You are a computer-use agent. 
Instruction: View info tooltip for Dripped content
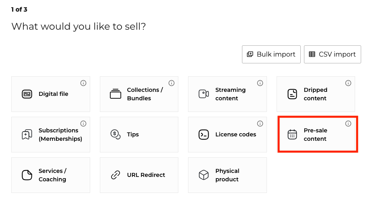[348, 83]
